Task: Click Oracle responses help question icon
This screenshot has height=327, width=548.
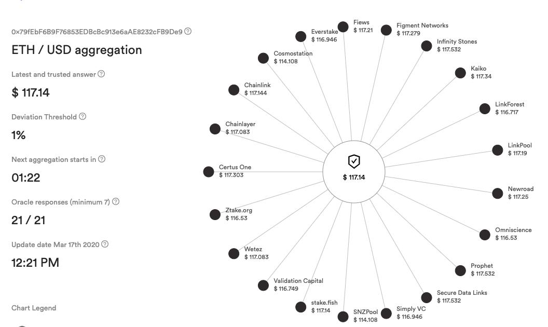Action: [116, 201]
